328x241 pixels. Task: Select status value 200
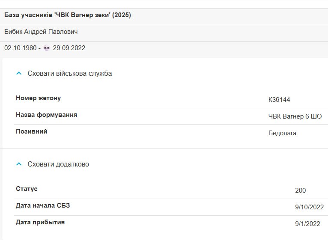pyautogui.click(x=301, y=190)
